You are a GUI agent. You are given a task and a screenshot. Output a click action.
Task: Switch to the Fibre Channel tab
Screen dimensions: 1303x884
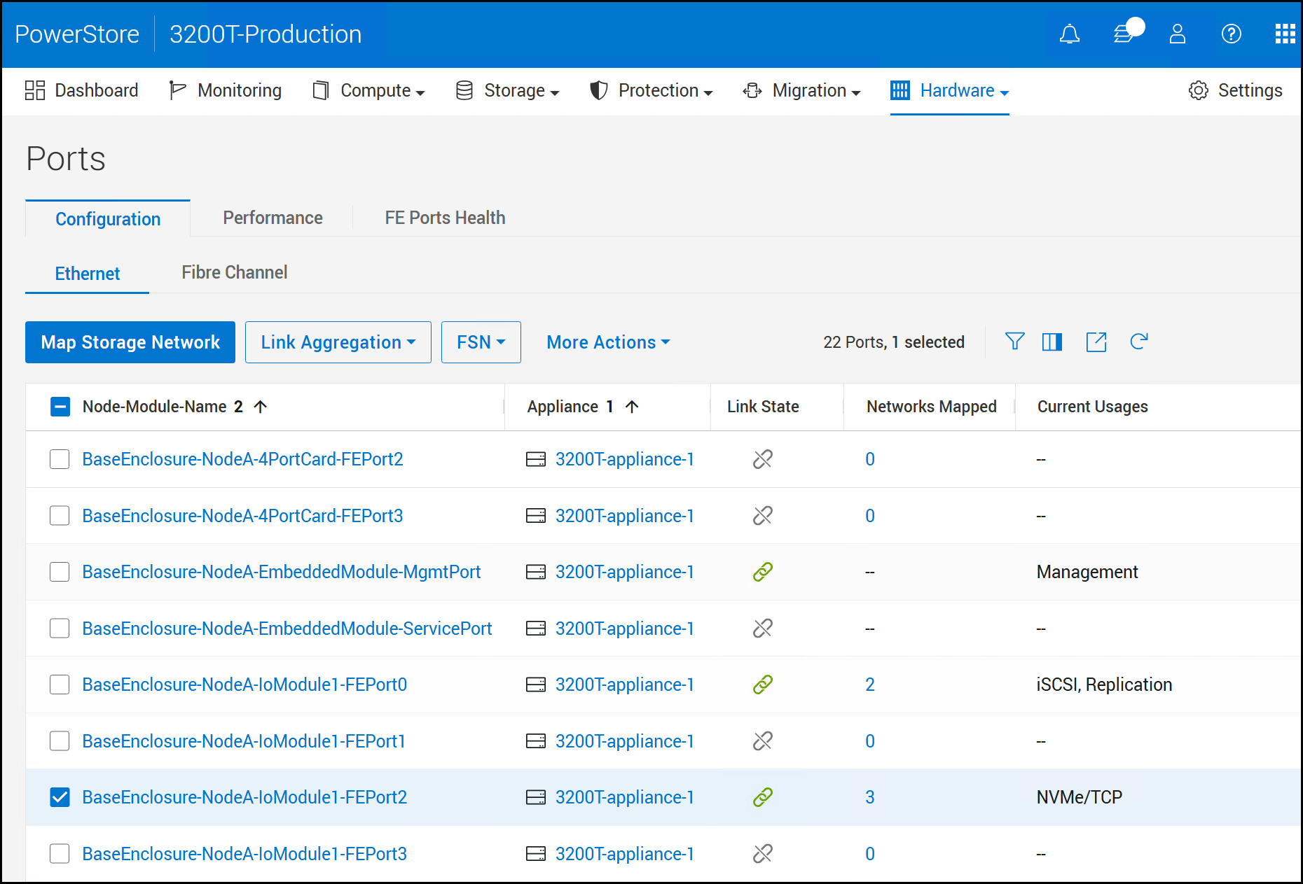(234, 273)
